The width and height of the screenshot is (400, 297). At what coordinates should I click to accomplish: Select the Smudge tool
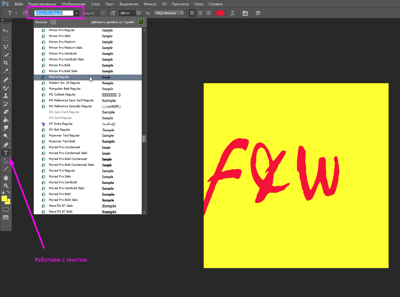click(x=6, y=128)
